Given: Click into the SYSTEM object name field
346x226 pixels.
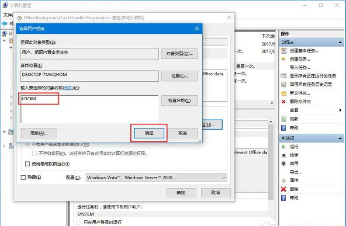Looking at the screenshot, I should (x=89, y=109).
